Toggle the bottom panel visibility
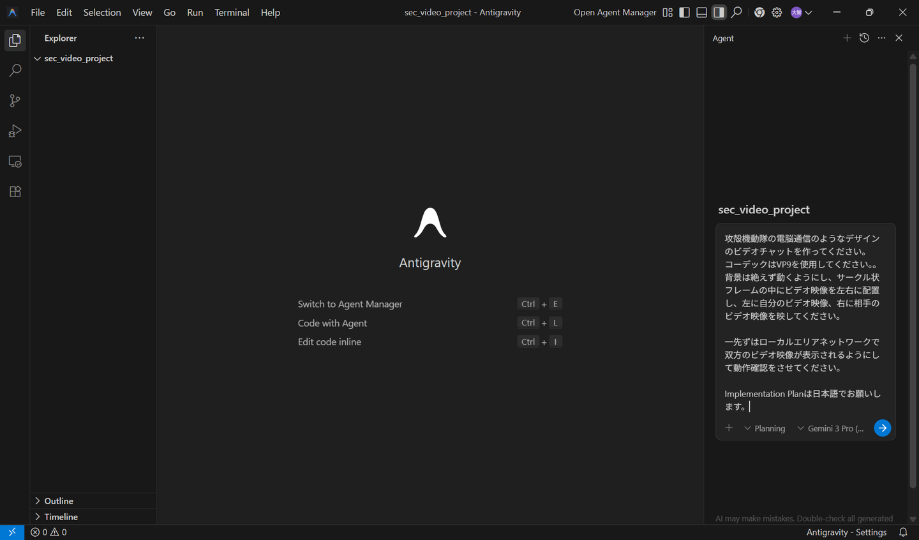 pos(701,12)
